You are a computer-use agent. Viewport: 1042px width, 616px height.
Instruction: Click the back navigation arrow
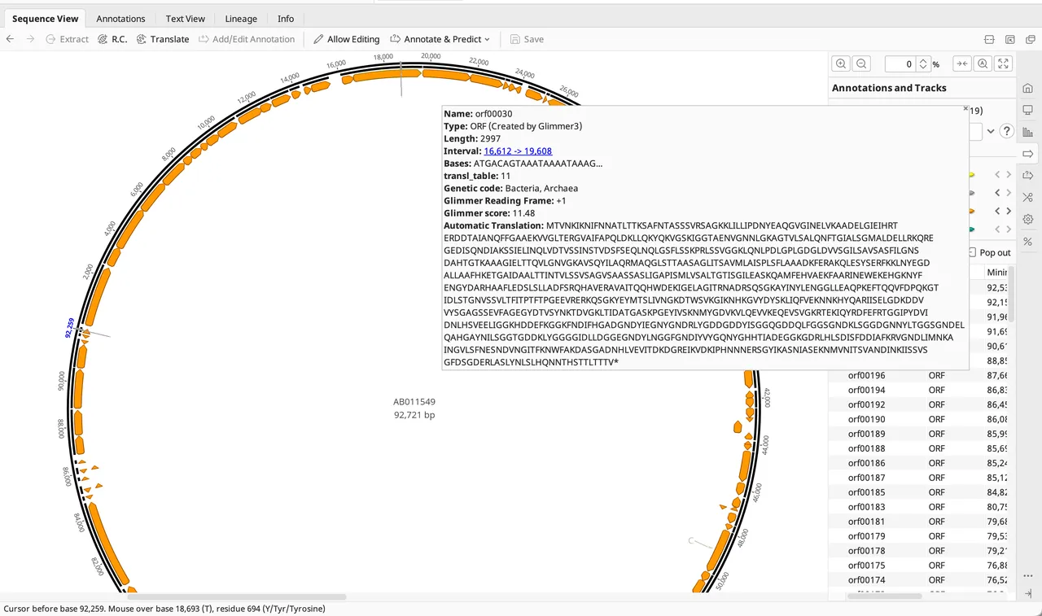tap(10, 39)
